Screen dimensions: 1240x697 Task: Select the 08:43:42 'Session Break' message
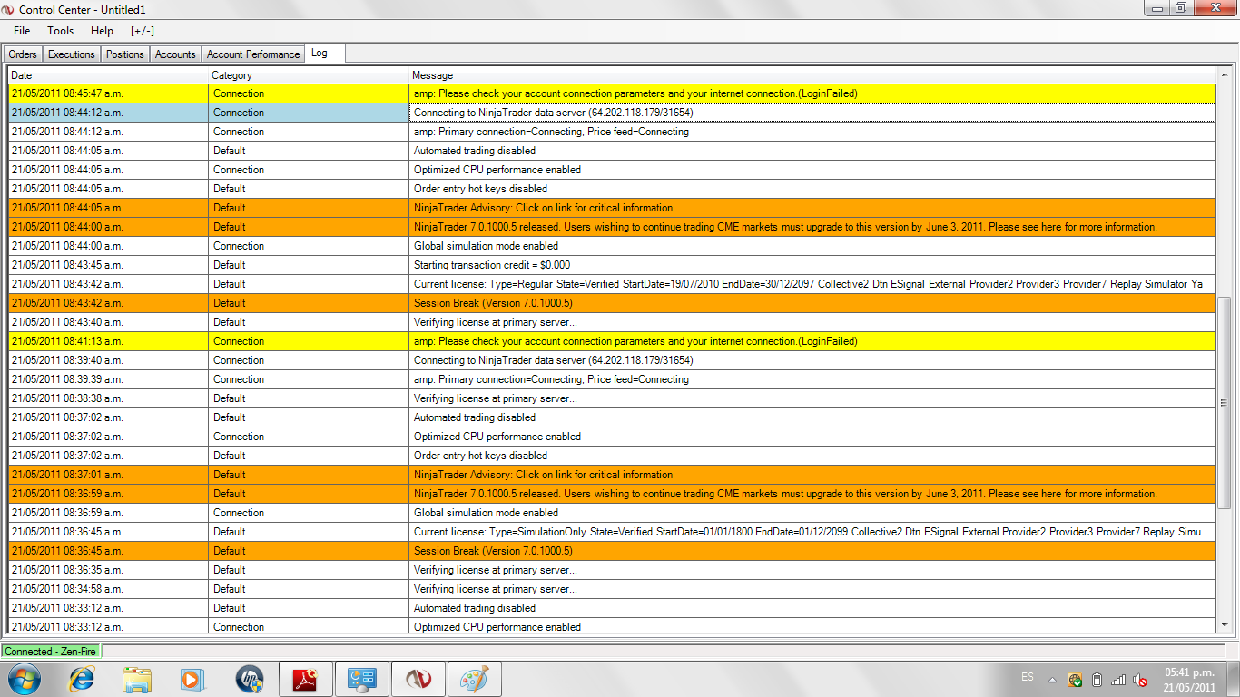tap(812, 303)
